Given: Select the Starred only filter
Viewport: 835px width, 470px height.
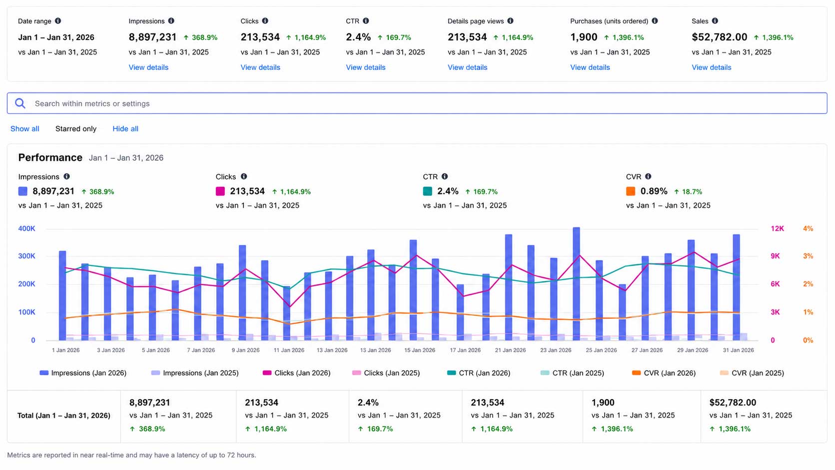Looking at the screenshot, I should [76, 129].
